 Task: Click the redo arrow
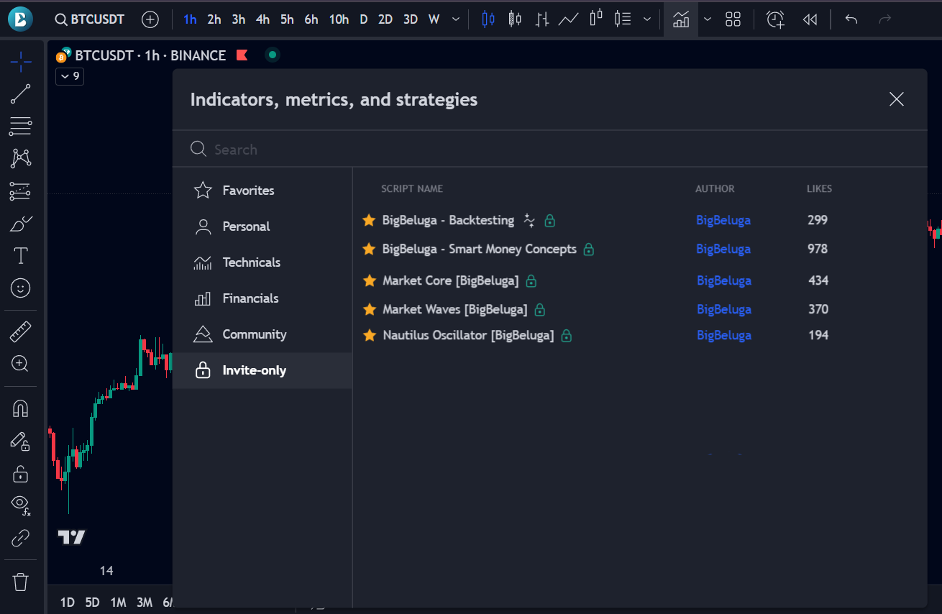[x=885, y=19]
